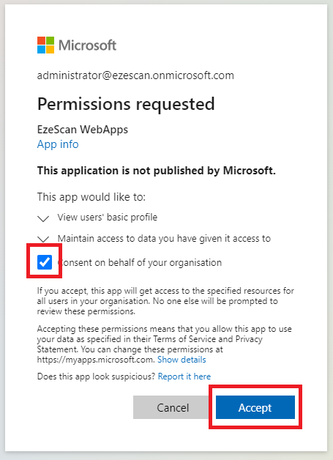Expand chevron beside Maintain access to data

[43, 239]
